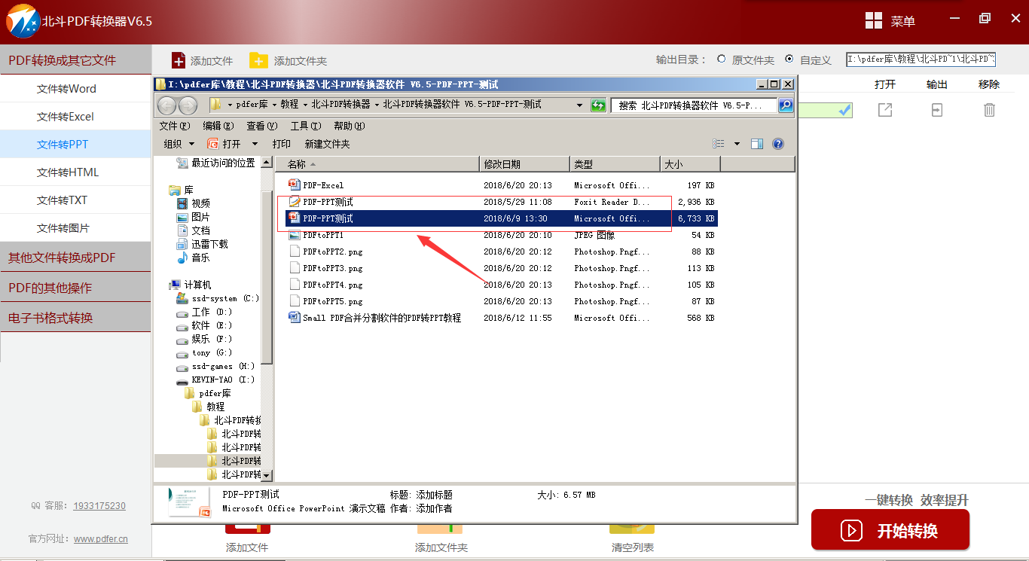Click the navigation tree vertical scrollbar thumb
The width and height of the screenshot is (1029, 561).
coord(267,277)
